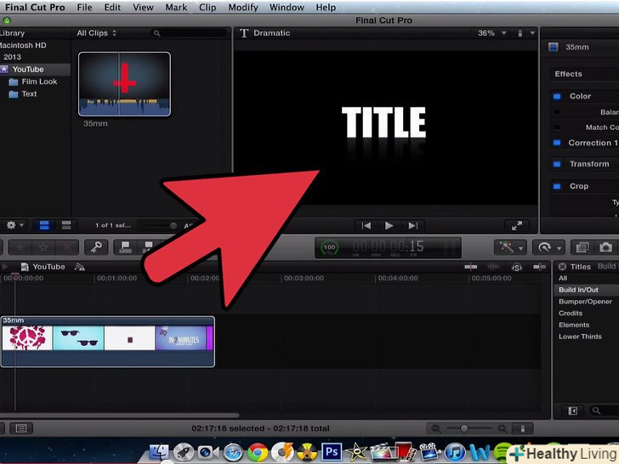Screen dimensions: 619x464
Task: Open the retime speed dropdown
Action: [549, 247]
